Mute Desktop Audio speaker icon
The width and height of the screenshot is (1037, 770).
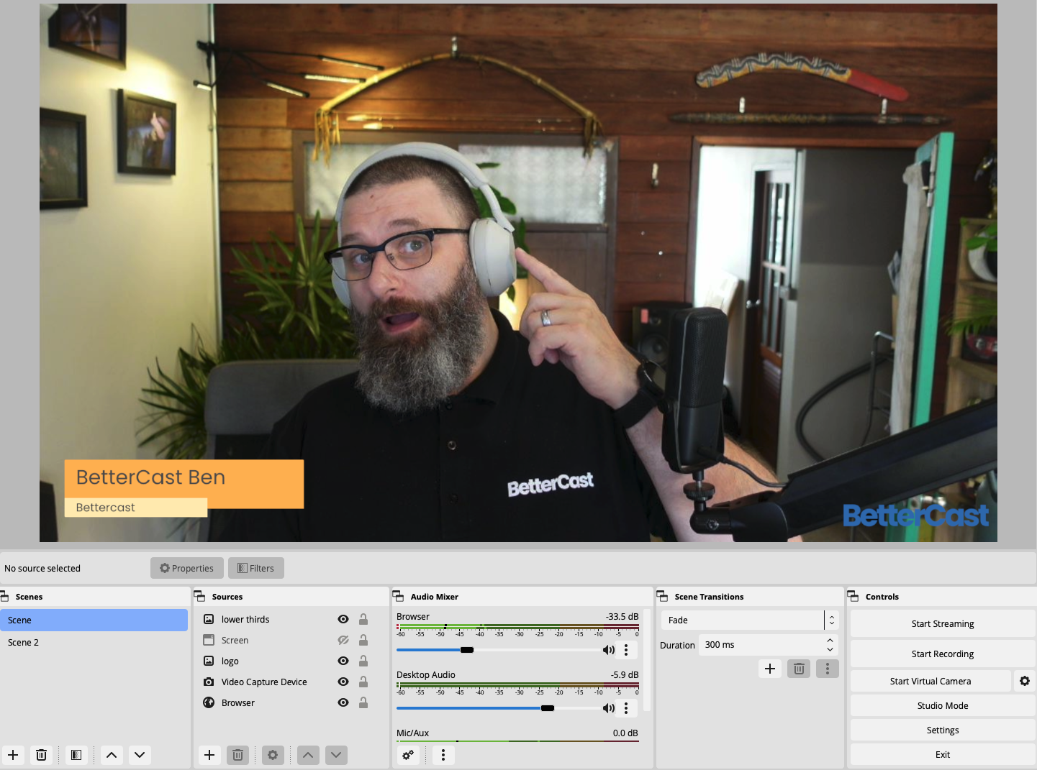click(x=609, y=708)
